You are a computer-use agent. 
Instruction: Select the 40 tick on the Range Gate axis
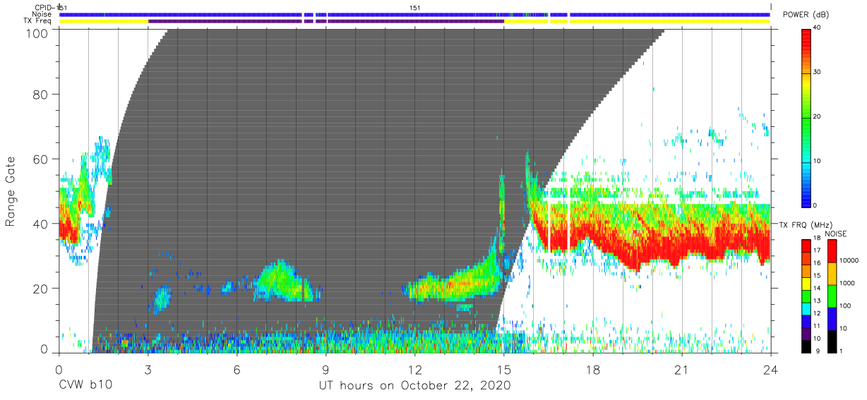pyautogui.click(x=40, y=224)
